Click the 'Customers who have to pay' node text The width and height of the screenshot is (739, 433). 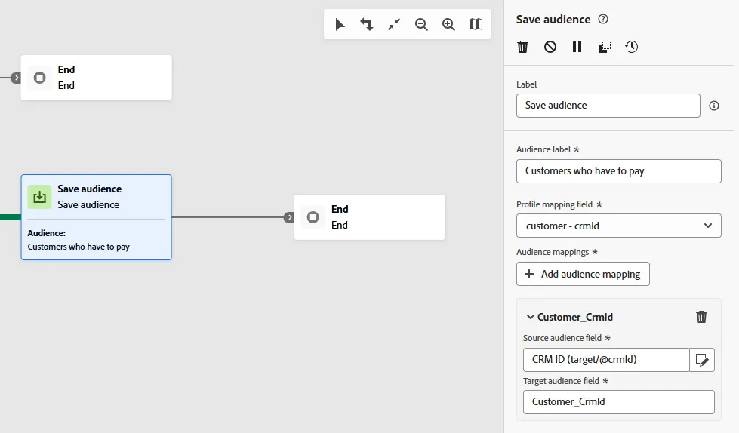79,247
